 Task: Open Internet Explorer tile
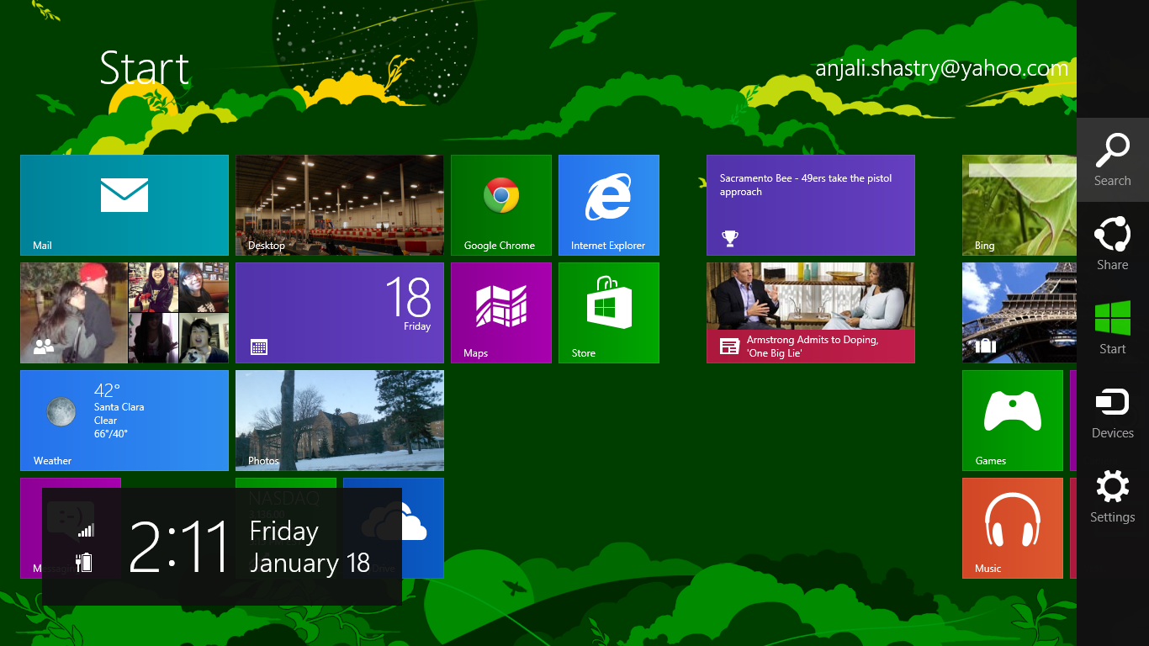pyautogui.click(x=608, y=204)
